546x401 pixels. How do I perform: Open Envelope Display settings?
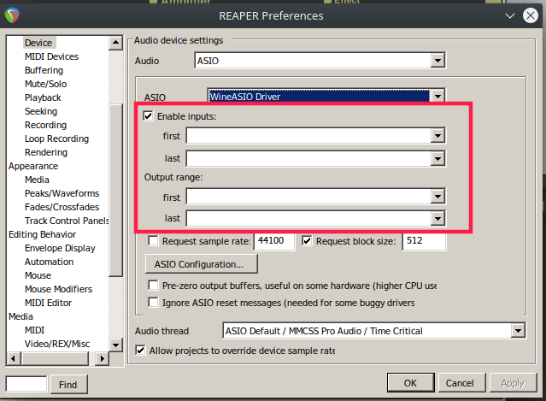click(x=60, y=248)
